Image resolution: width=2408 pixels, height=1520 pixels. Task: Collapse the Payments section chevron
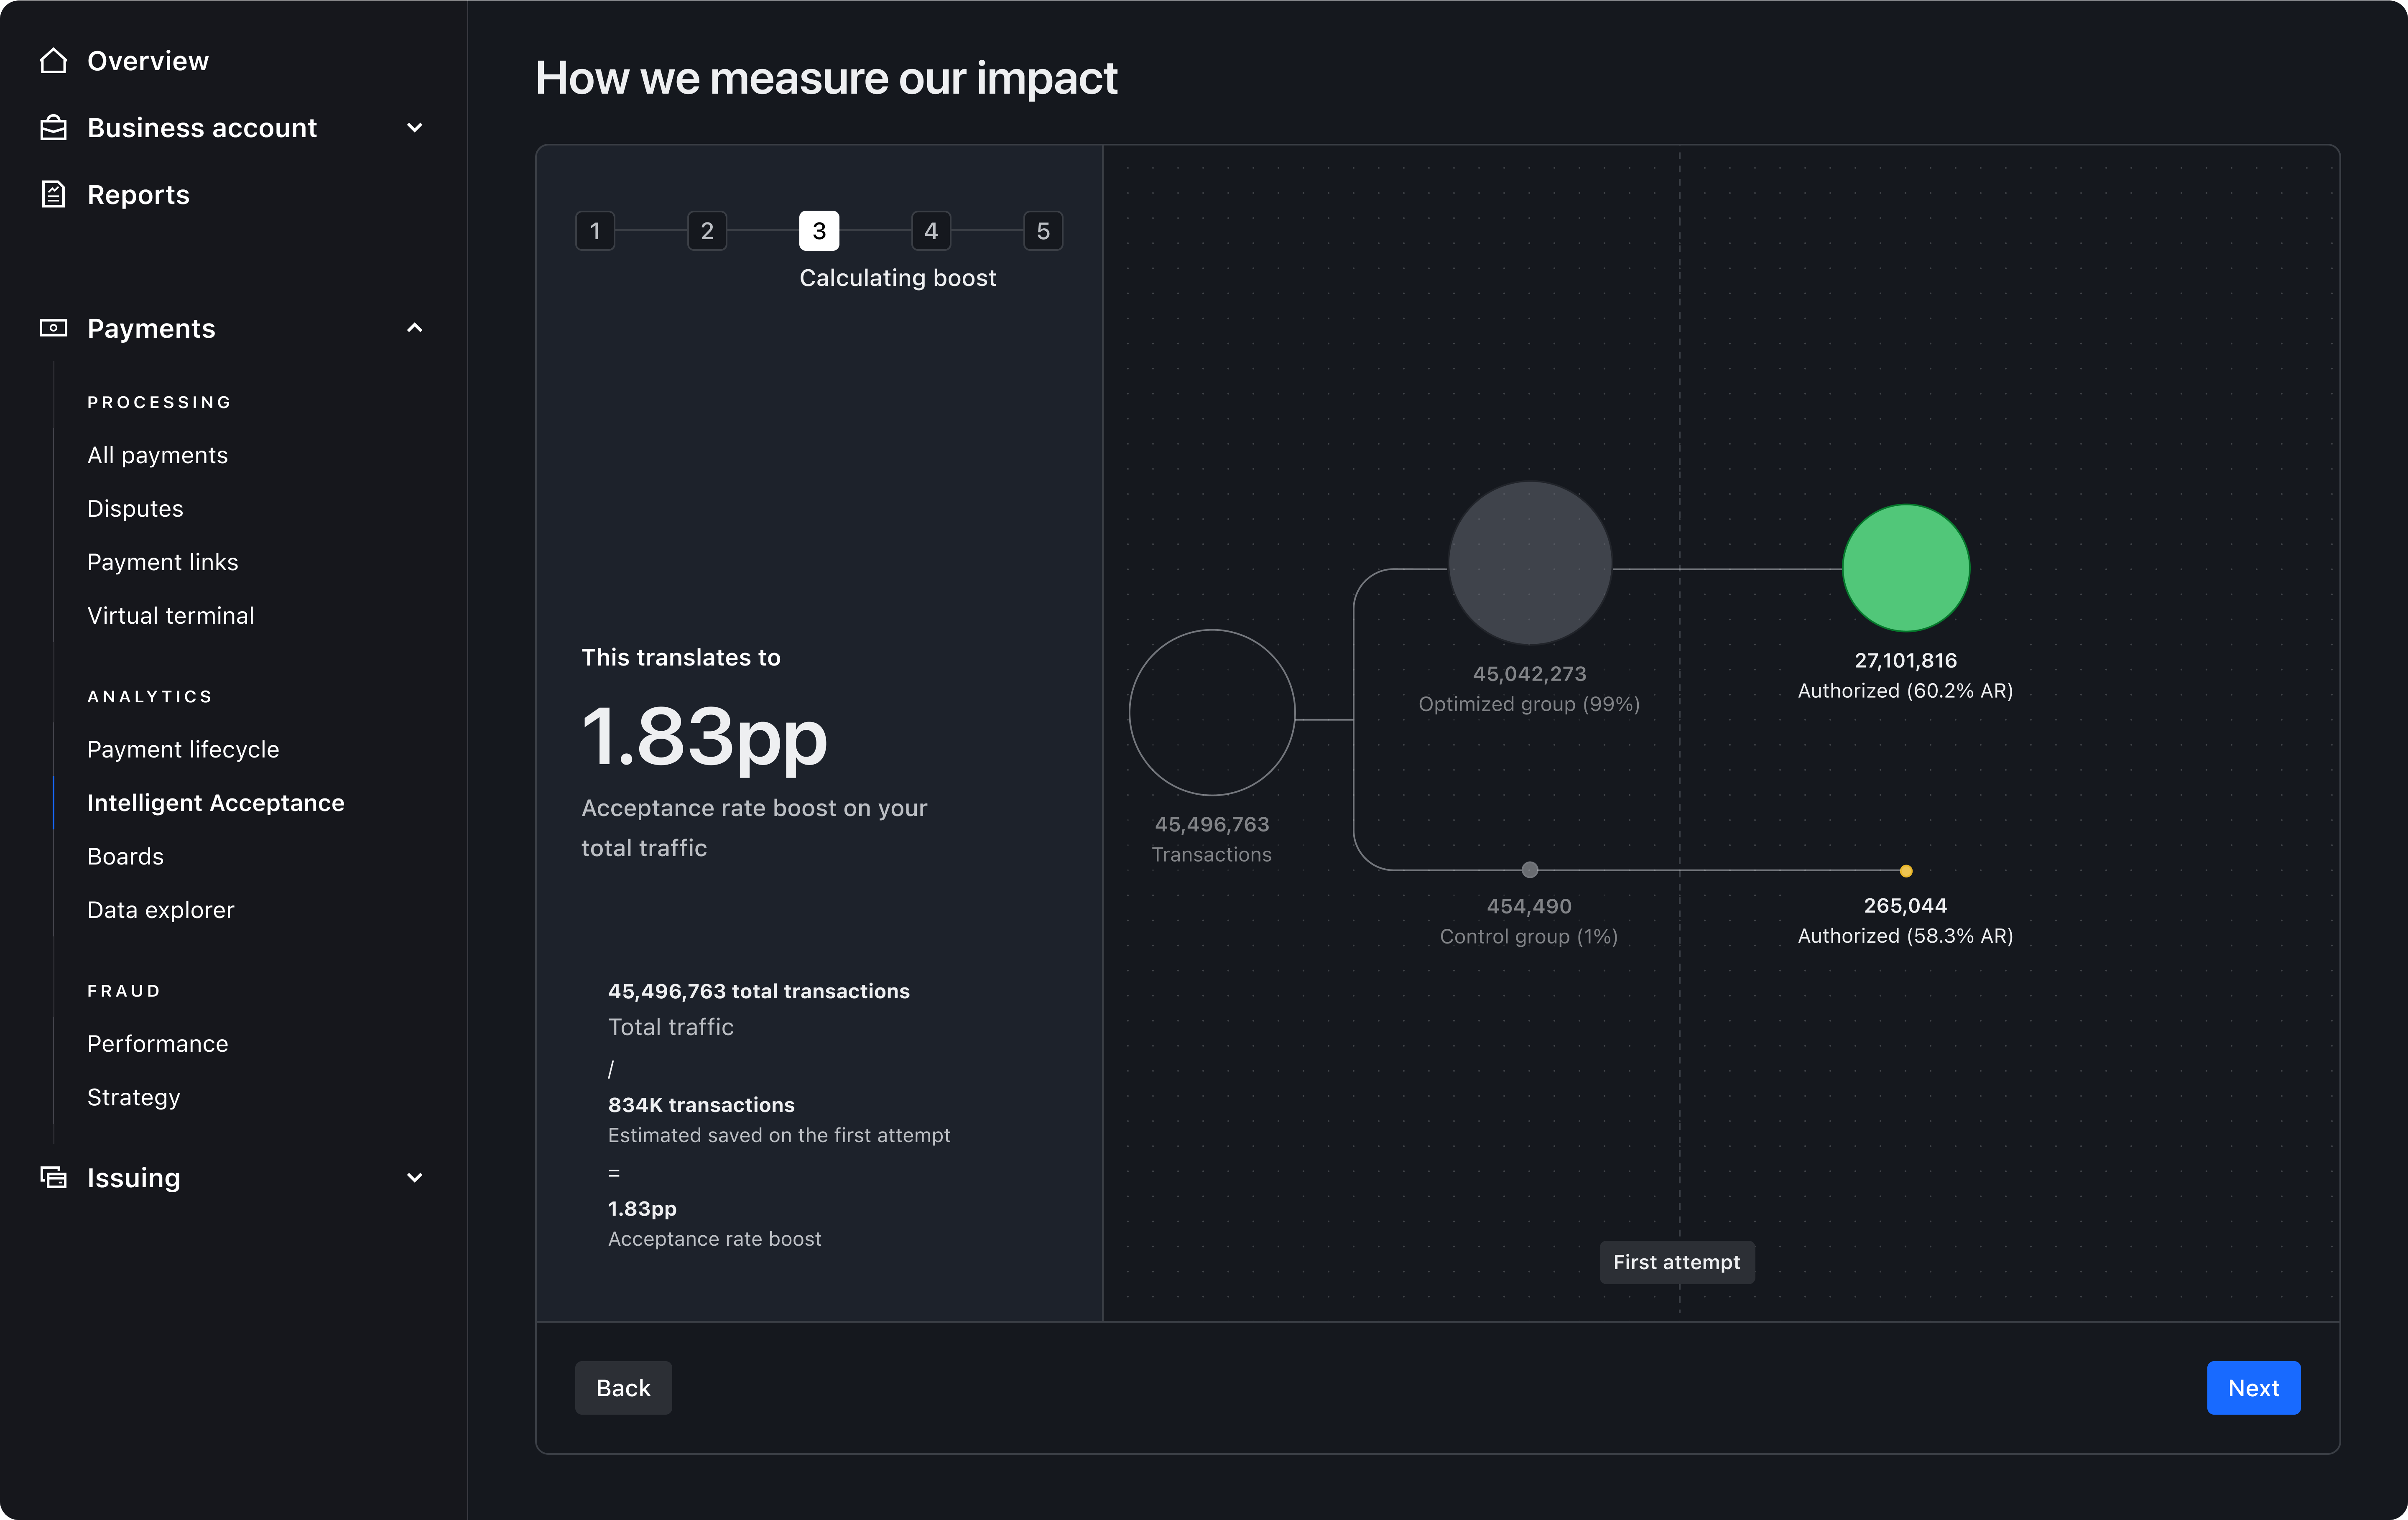click(415, 328)
